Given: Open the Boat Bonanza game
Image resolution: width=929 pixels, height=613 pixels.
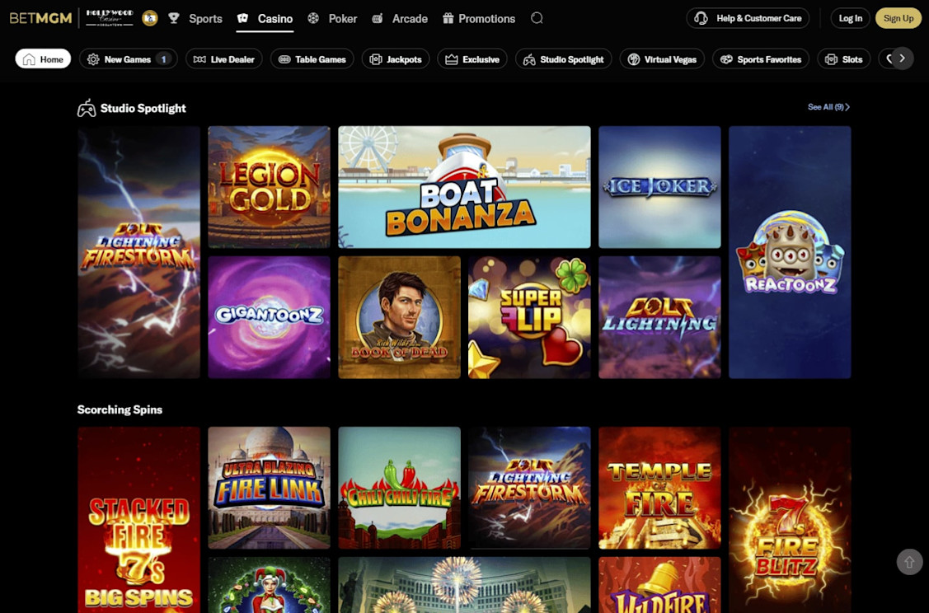Looking at the screenshot, I should point(465,187).
